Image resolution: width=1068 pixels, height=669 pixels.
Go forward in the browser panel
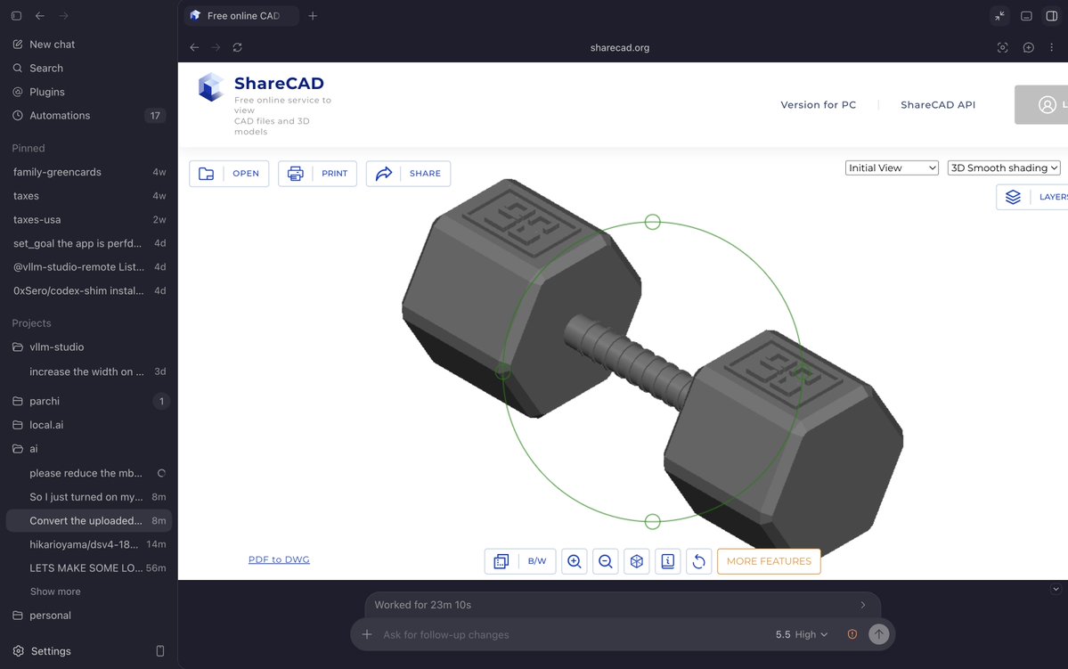tap(216, 48)
